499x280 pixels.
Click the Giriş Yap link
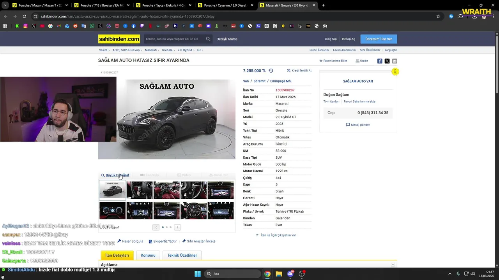[x=331, y=39]
